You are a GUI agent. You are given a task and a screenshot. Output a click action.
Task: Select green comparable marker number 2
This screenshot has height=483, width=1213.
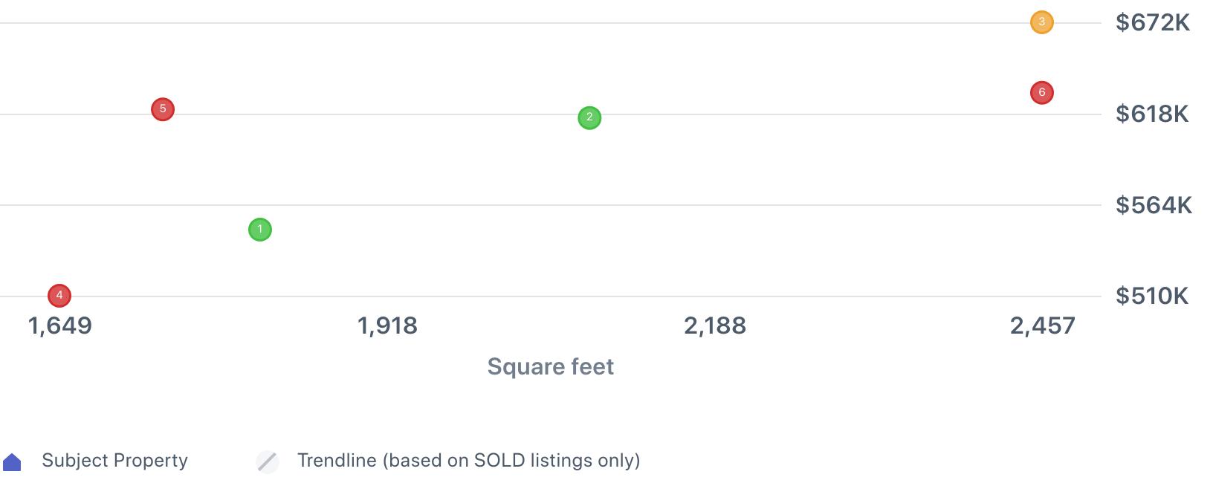(589, 117)
